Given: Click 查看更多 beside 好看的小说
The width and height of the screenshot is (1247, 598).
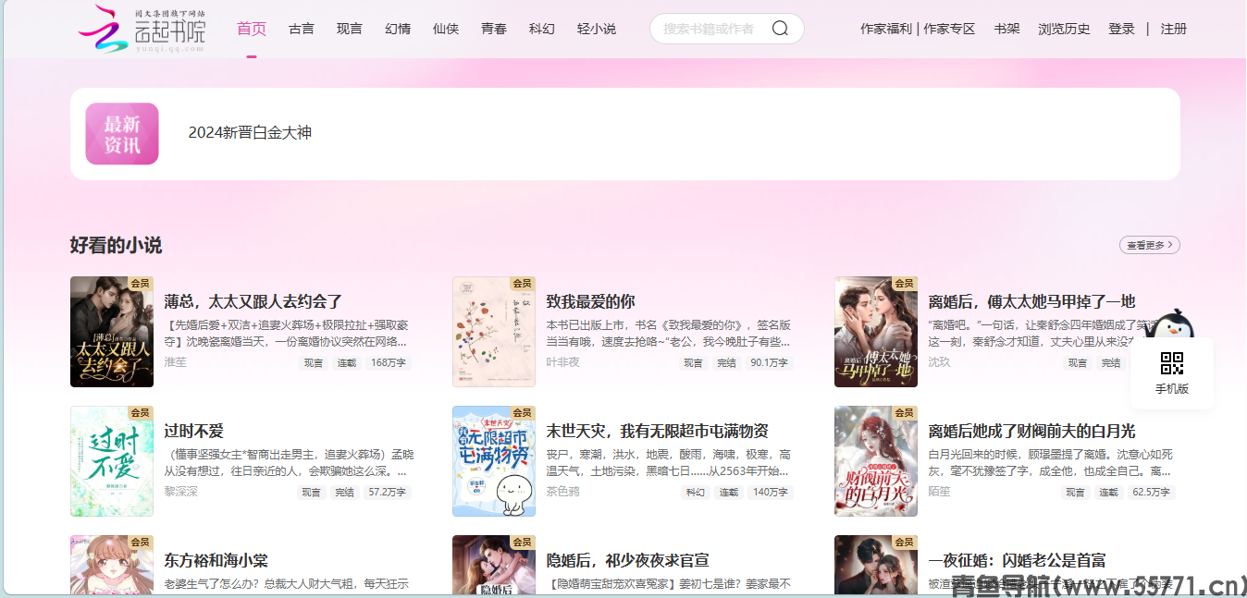Looking at the screenshot, I should coord(1150,245).
